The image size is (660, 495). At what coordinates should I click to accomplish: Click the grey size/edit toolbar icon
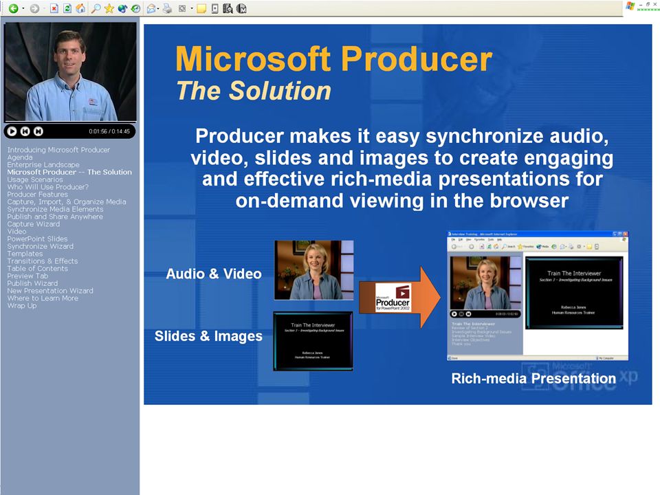[182, 8]
